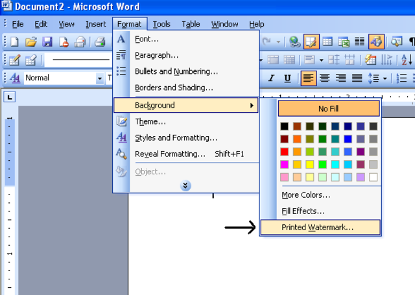Select Borders and Shading...
The height and width of the screenshot is (295, 415).
click(x=186, y=88)
